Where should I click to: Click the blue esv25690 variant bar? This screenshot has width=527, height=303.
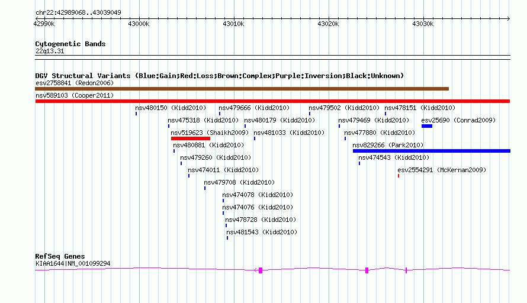pos(427,126)
